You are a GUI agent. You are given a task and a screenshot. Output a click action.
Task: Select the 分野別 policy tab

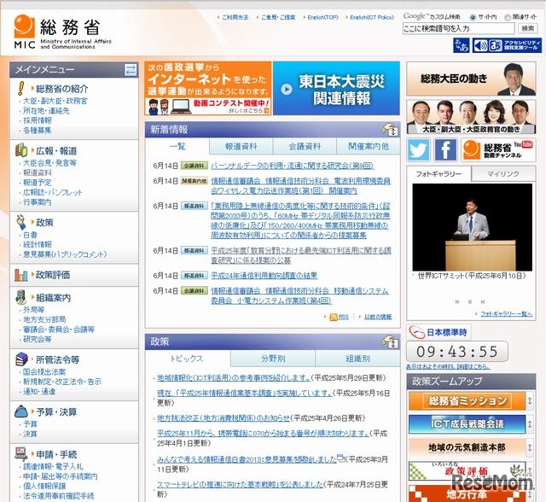[x=273, y=359]
